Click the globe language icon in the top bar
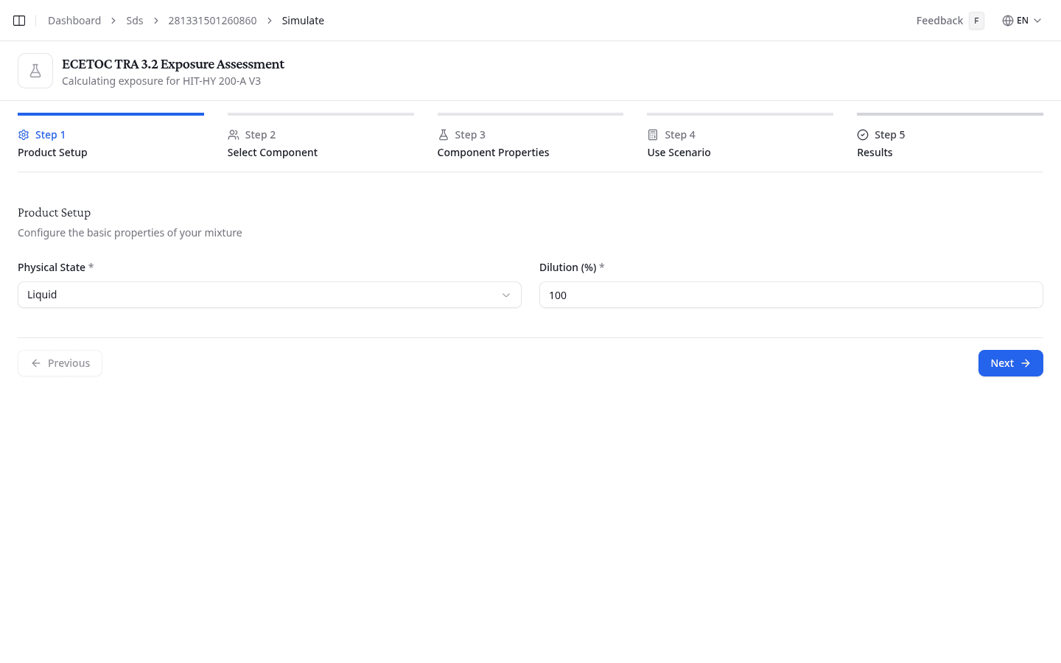The image size is (1061, 663). coord(1007,20)
